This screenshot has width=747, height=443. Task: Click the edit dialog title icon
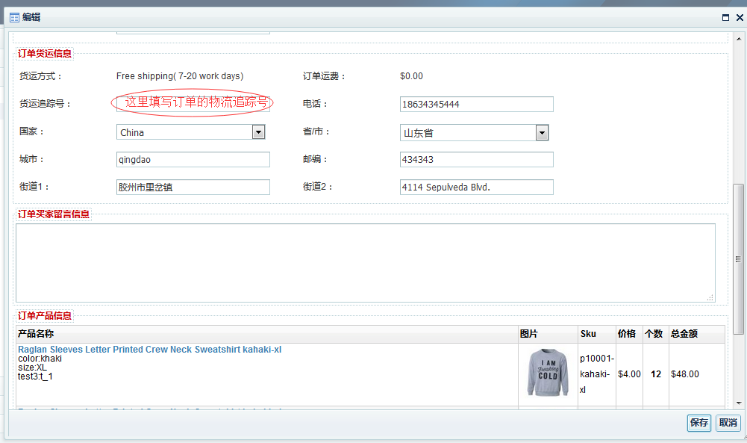pyautogui.click(x=14, y=18)
